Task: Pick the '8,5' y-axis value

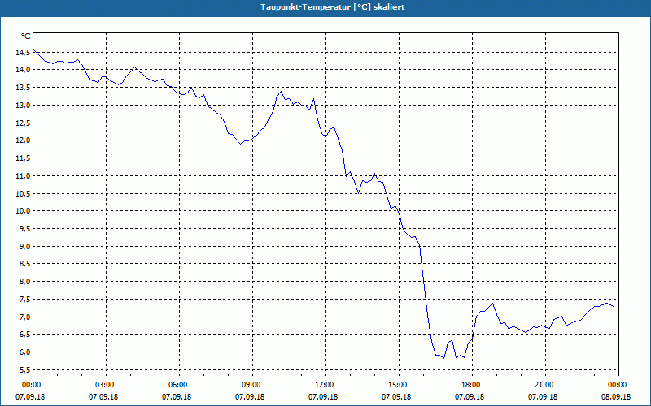Action: click(25, 264)
